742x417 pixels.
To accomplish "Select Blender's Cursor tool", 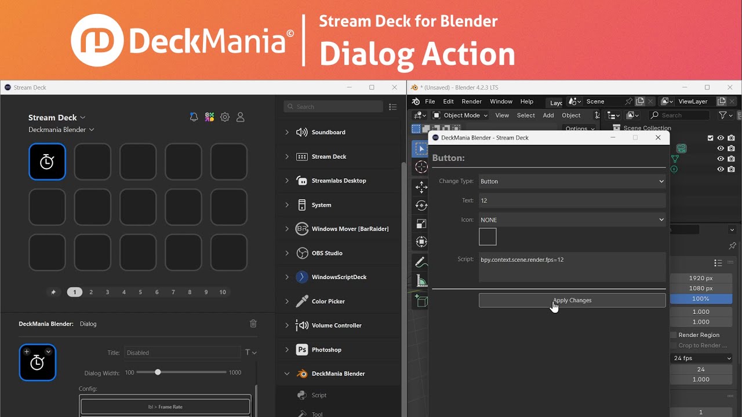I will tap(421, 167).
